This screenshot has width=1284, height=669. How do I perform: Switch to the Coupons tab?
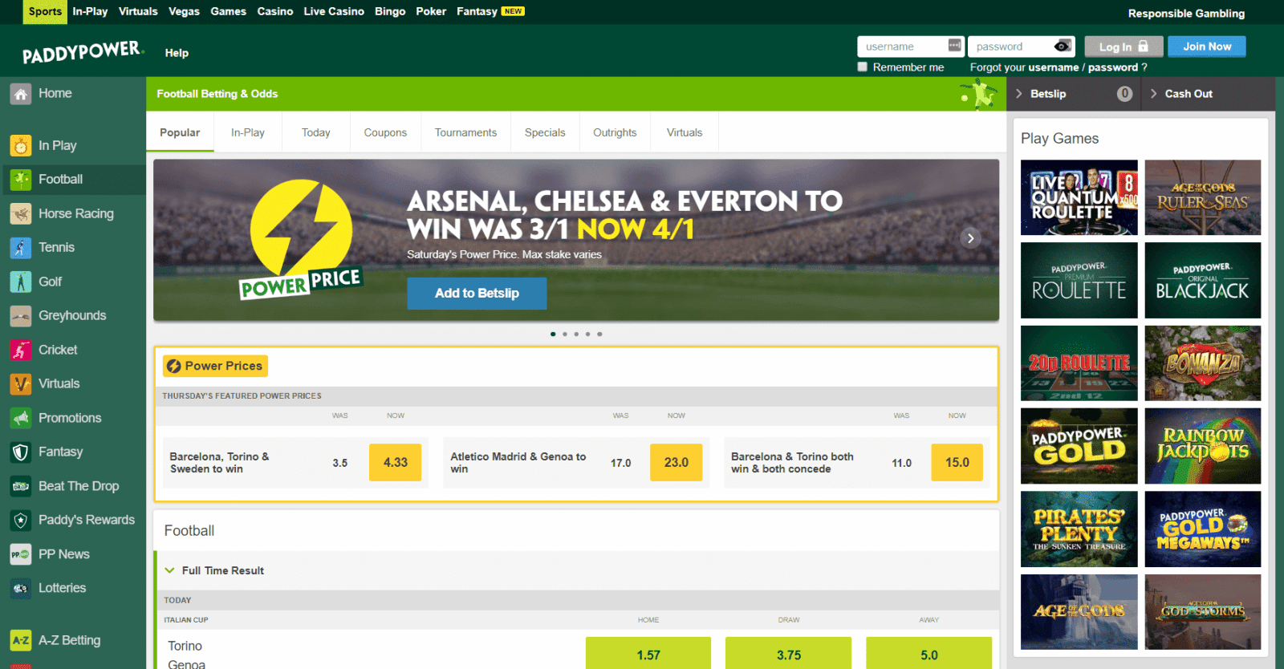385,132
